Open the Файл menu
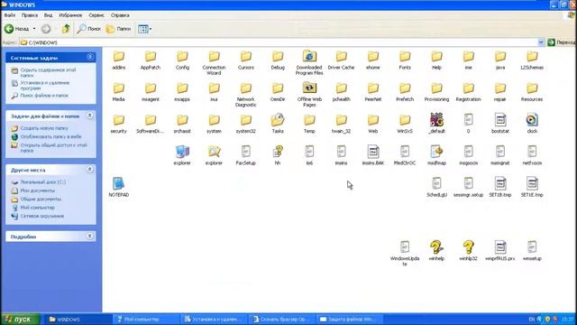This screenshot has height=325, width=577. tap(10, 15)
